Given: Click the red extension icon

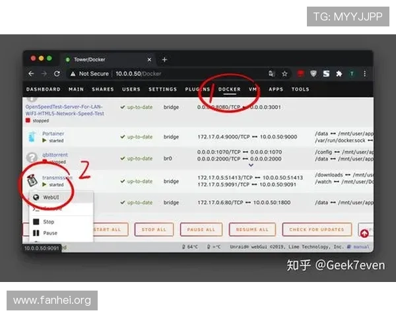Looking at the screenshot, I should point(300,74).
